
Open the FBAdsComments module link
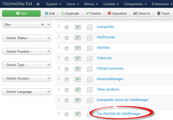coord(110,69)
